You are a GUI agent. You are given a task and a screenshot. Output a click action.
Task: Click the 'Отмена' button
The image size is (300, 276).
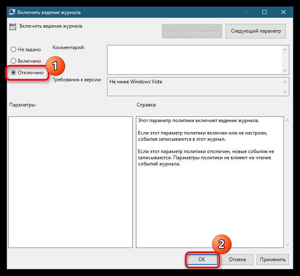coord(237,259)
